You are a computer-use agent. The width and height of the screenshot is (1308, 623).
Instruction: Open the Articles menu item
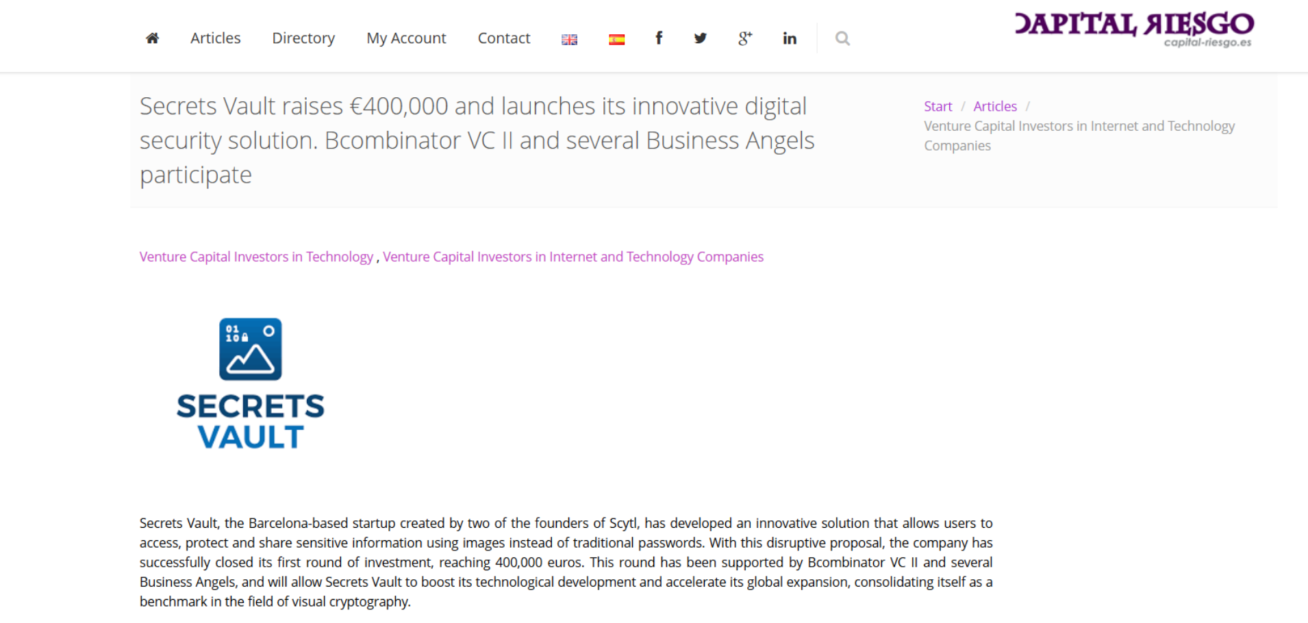[x=215, y=38]
